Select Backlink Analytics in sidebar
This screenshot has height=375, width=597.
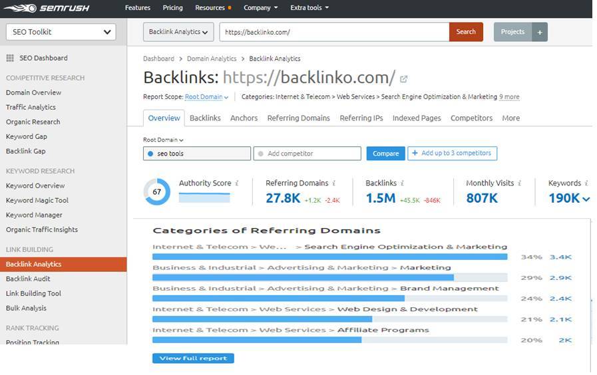[x=63, y=265]
